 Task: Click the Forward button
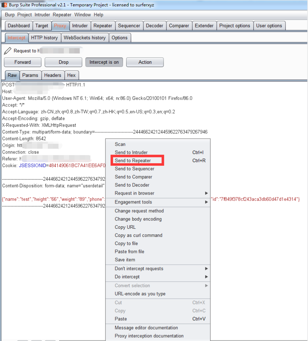coord(22,62)
